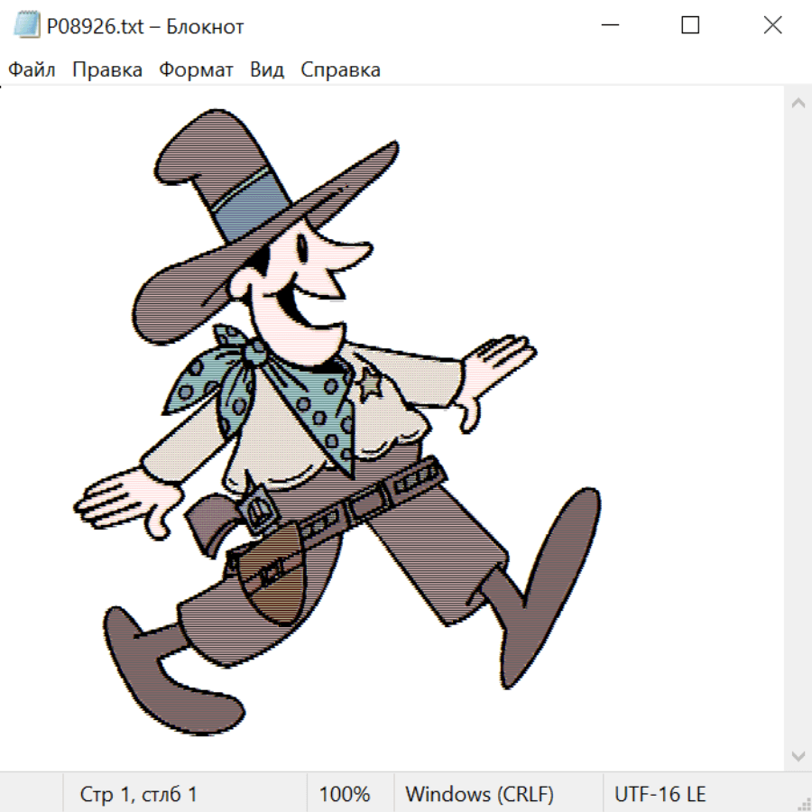Open the Справка menu
812x812 pixels.
pyautogui.click(x=340, y=69)
